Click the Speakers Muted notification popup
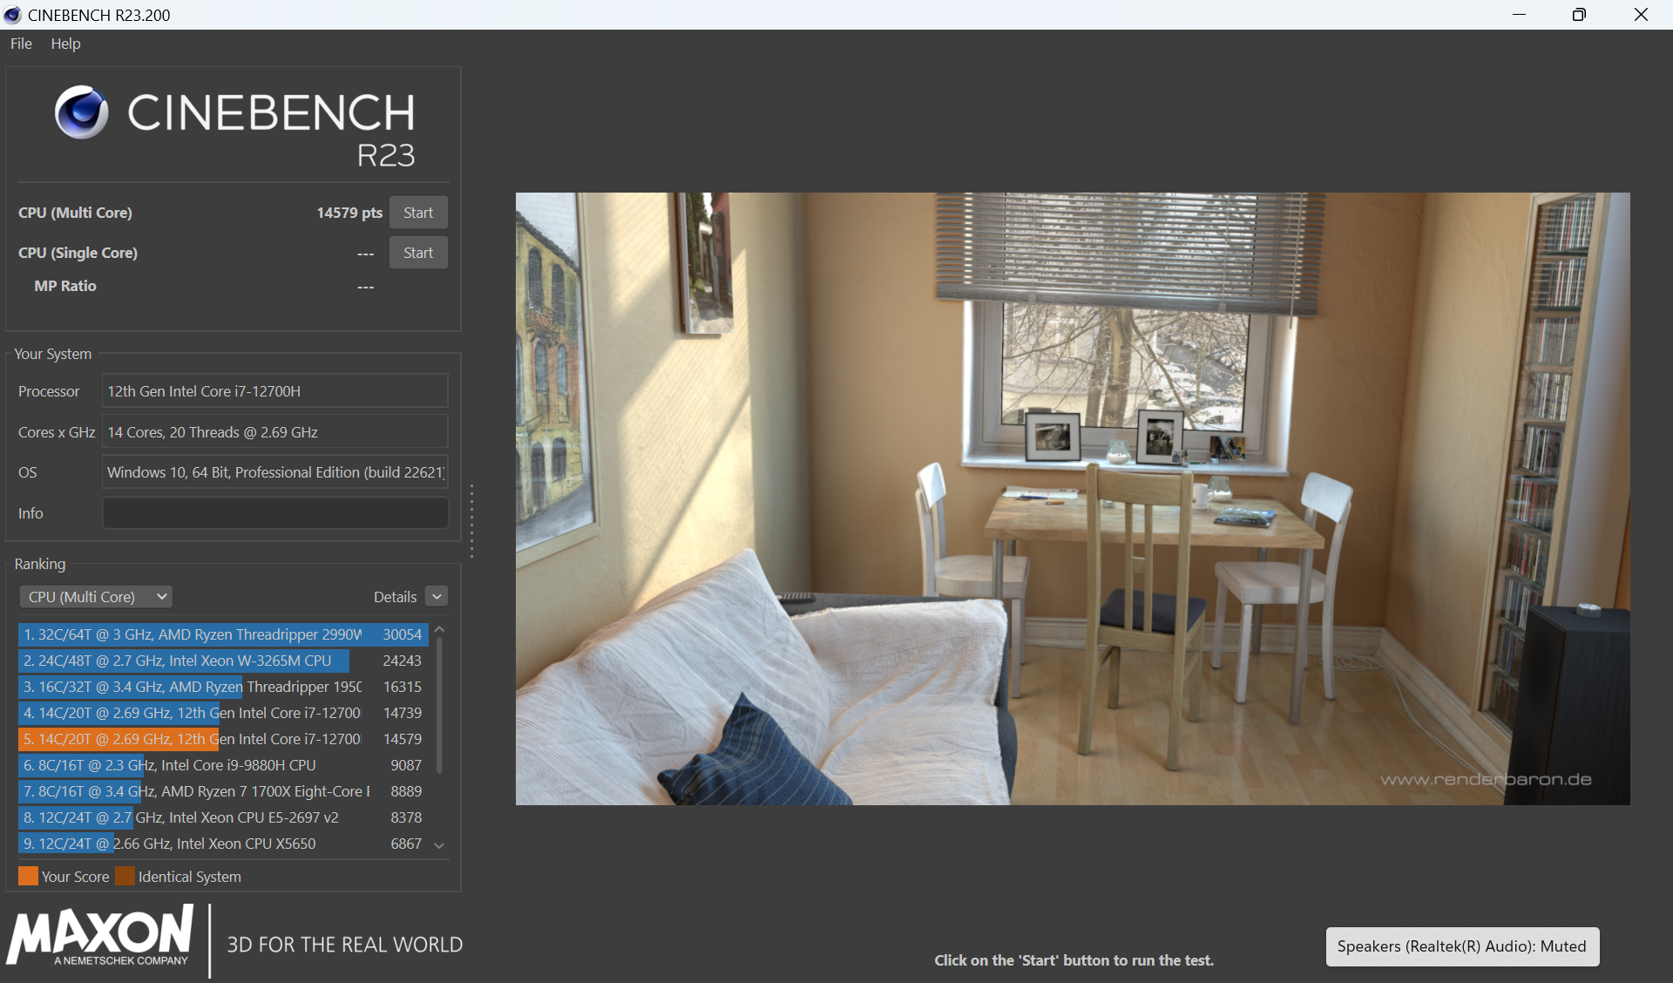 [x=1462, y=946]
